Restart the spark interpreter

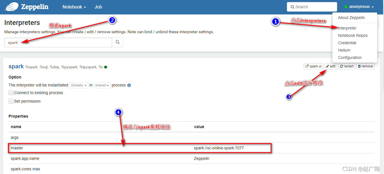(347, 66)
